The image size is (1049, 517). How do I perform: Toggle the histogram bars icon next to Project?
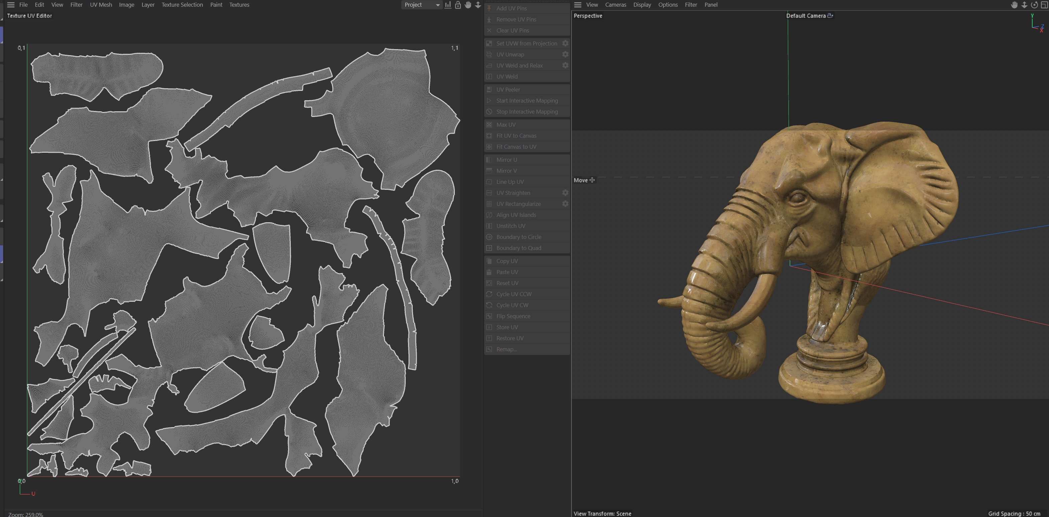448,5
